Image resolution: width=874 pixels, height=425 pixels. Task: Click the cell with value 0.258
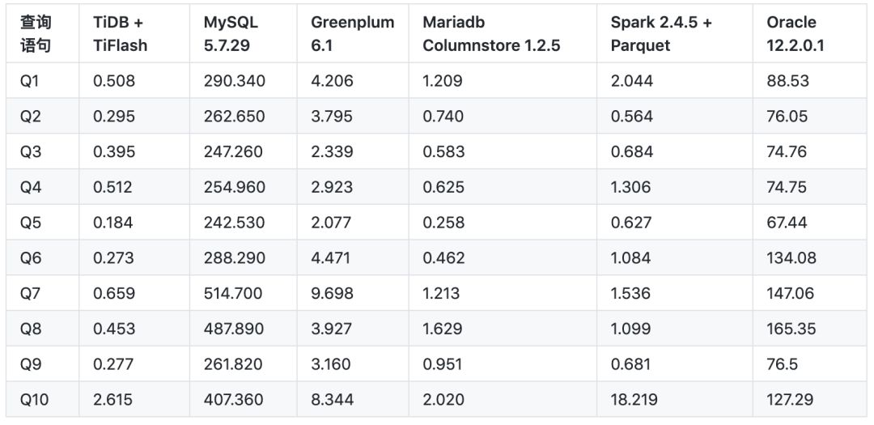(x=443, y=223)
